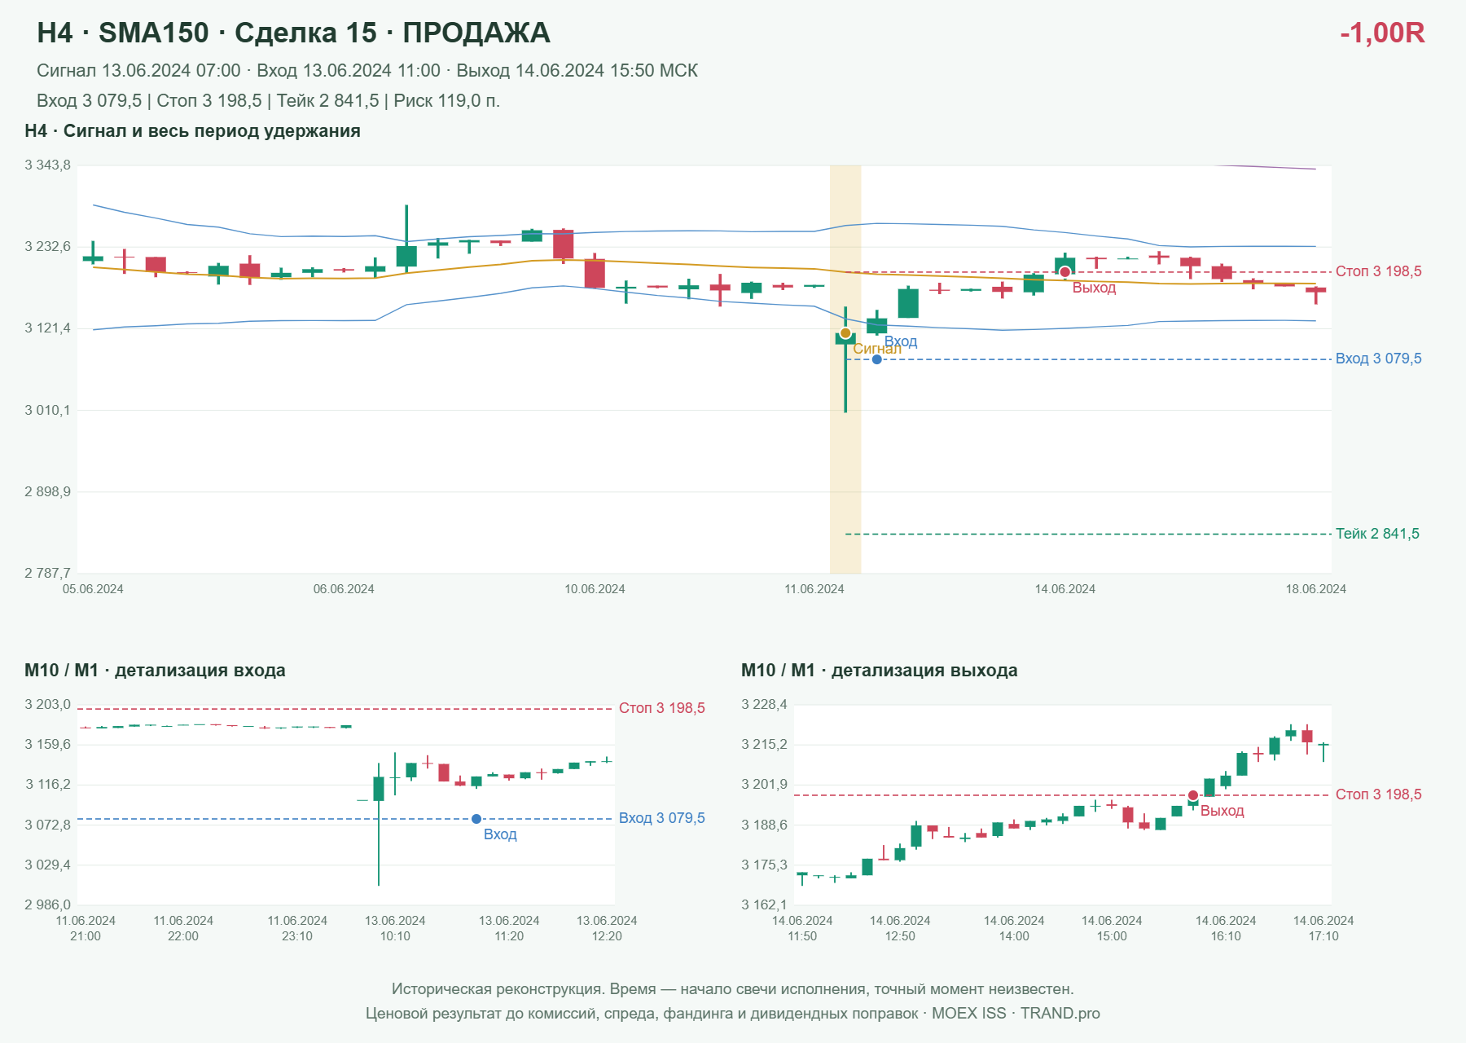Click 'Стоп 3 198,5' label in exit detail chart
This screenshot has height=1043, width=1466.
(1378, 794)
